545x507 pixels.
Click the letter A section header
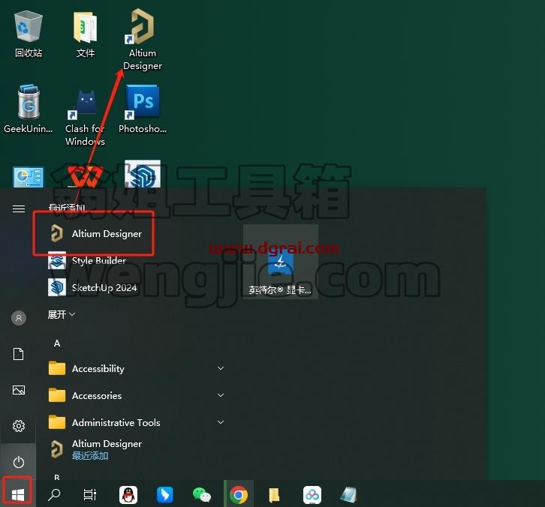point(57,343)
